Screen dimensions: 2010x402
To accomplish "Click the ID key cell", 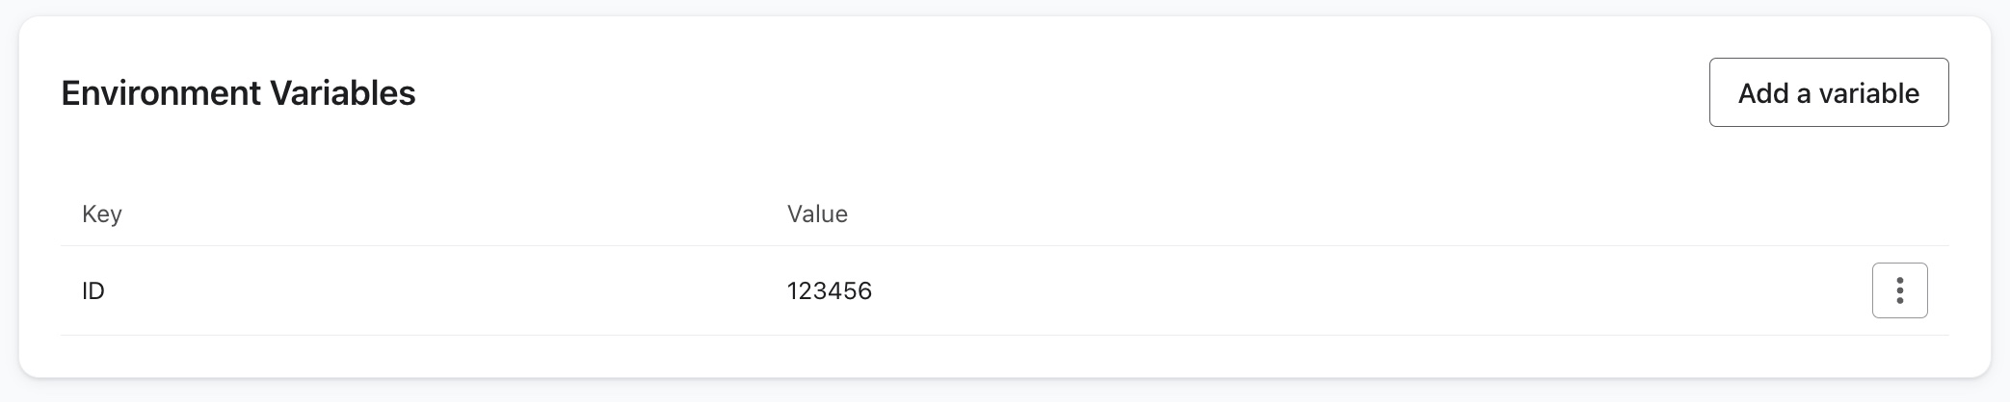I will click(x=93, y=290).
